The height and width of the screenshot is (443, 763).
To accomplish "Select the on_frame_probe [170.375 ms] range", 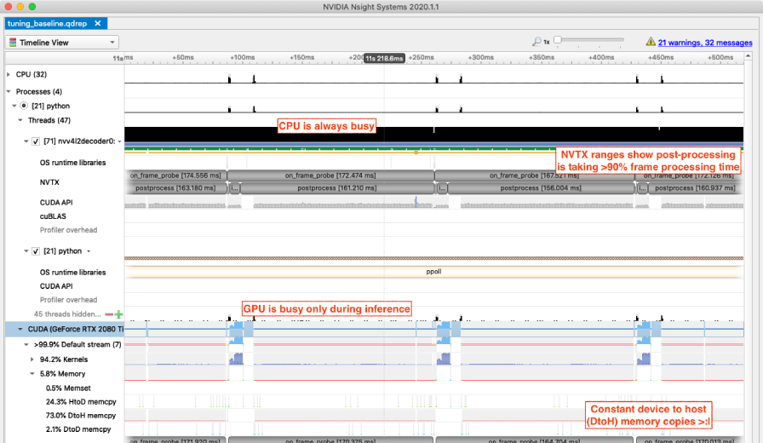I will [330, 440].
